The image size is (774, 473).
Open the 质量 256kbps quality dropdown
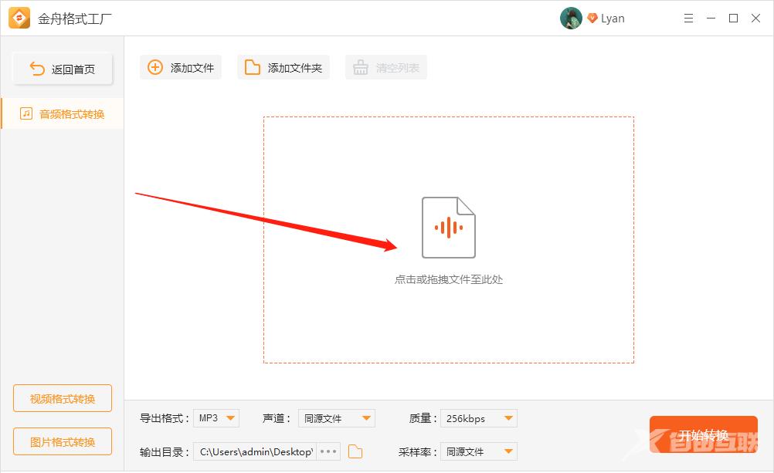pos(479,418)
